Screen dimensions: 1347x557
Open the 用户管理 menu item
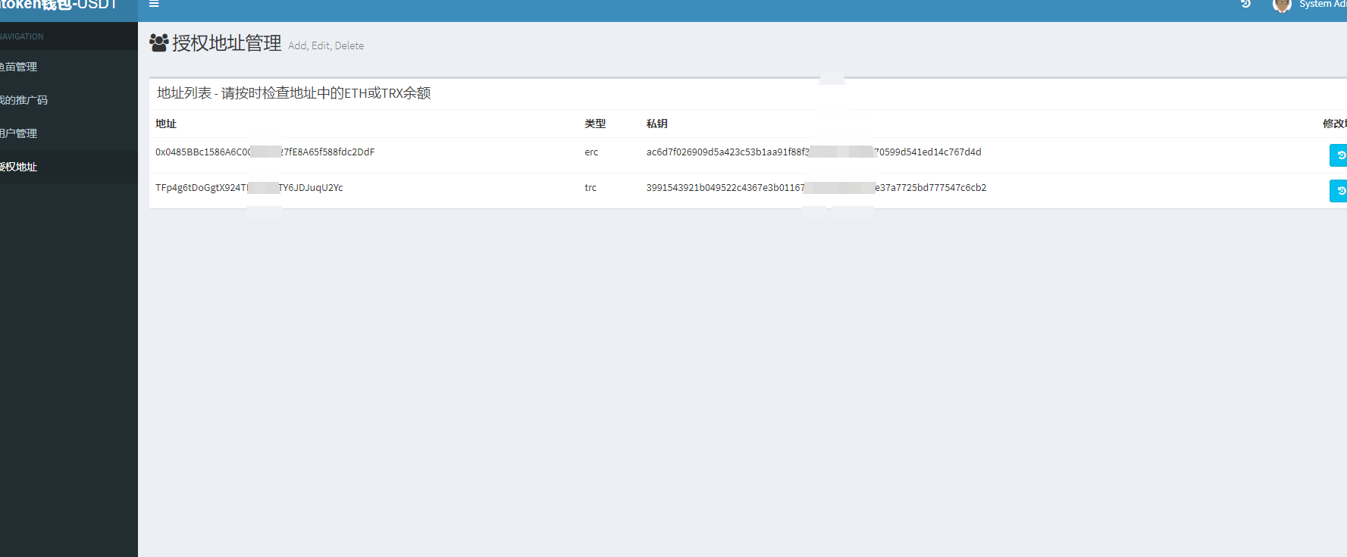[x=69, y=133]
